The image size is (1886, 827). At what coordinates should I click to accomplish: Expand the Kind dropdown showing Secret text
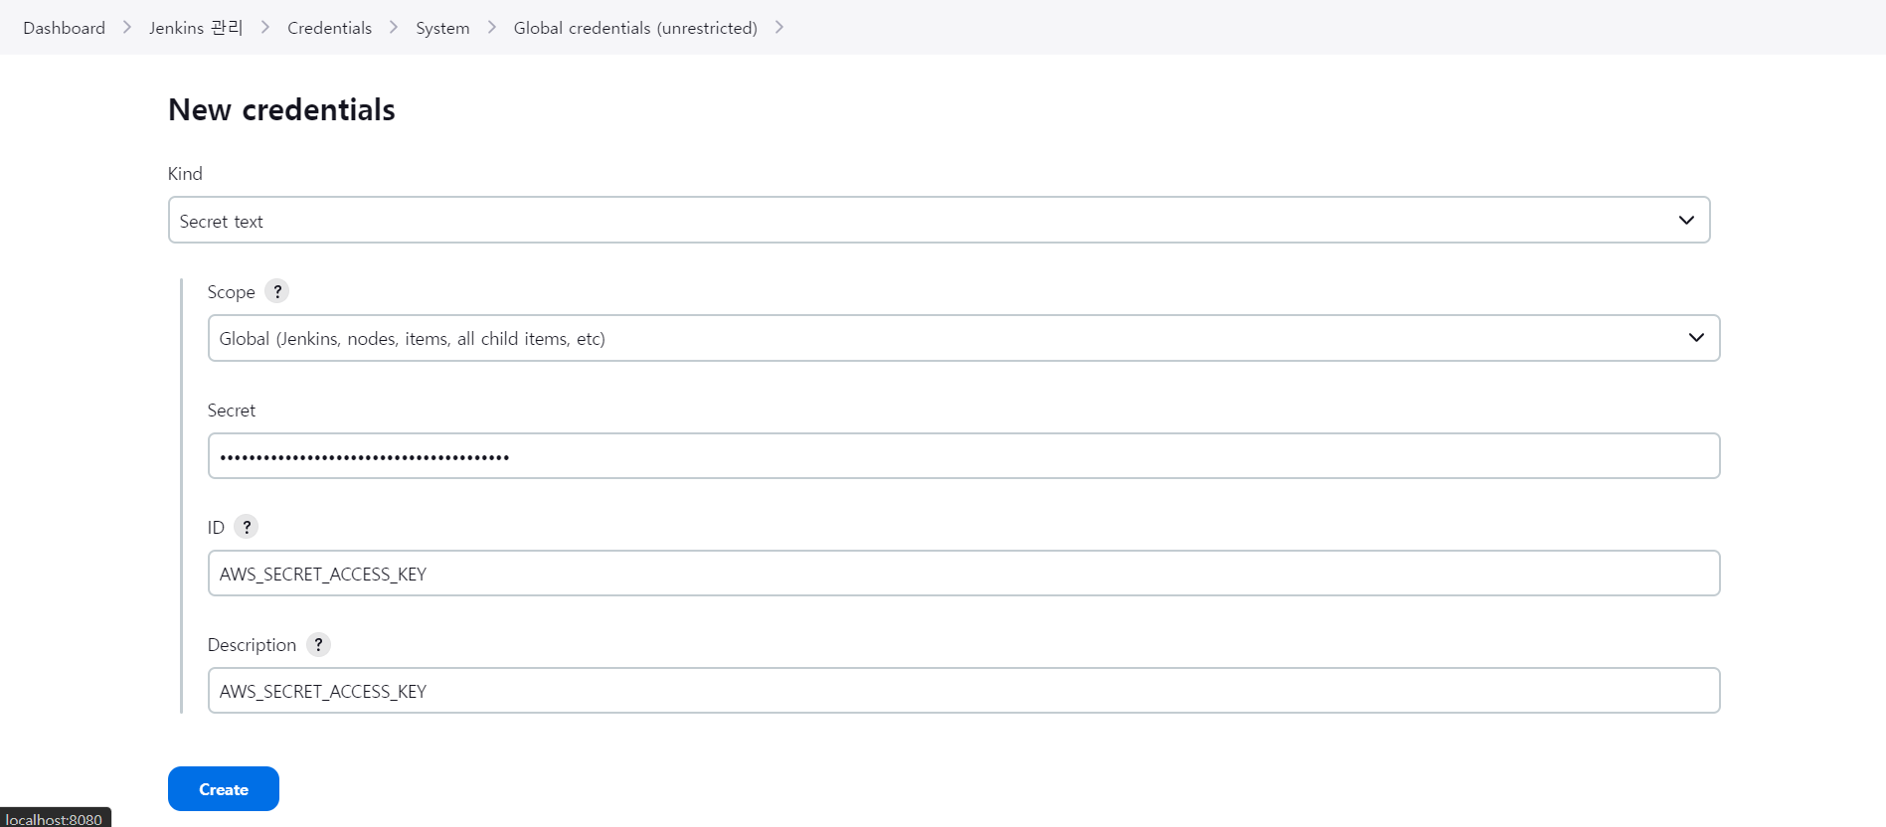coord(939,220)
